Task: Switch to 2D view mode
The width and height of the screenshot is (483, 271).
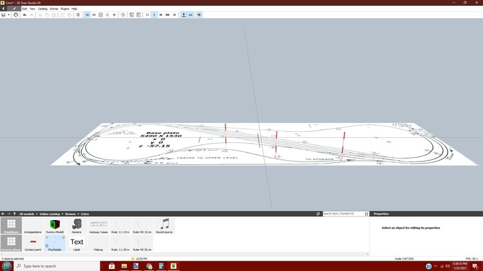Action: point(94,14)
